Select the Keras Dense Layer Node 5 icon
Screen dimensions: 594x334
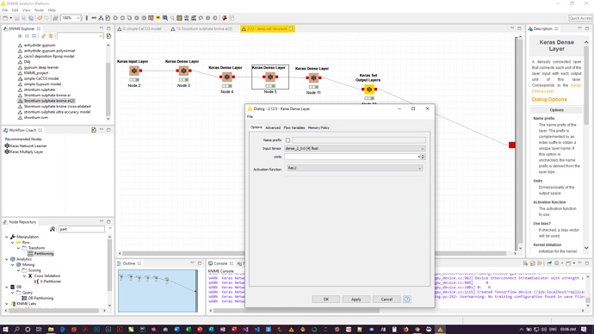point(270,77)
